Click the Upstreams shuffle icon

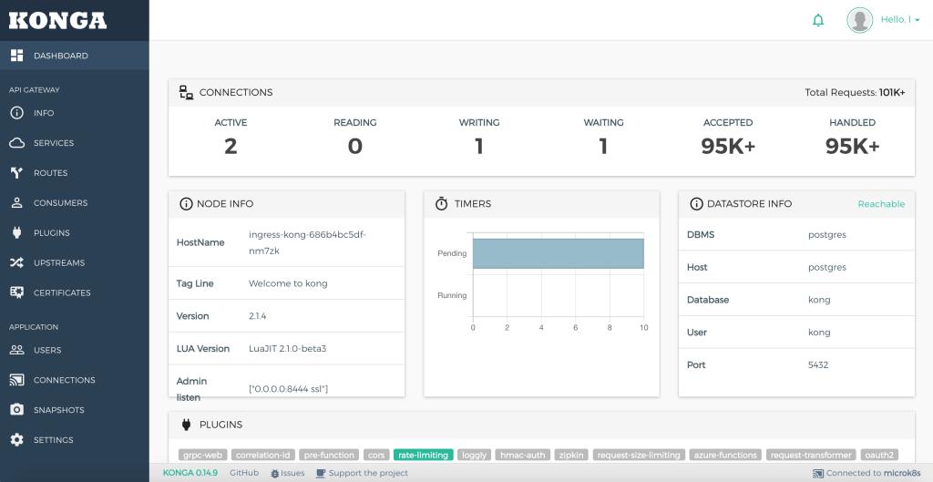tap(16, 262)
